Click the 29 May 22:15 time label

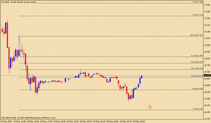tap(73, 122)
